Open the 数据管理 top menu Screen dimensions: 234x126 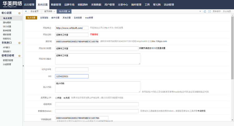click(56, 5)
